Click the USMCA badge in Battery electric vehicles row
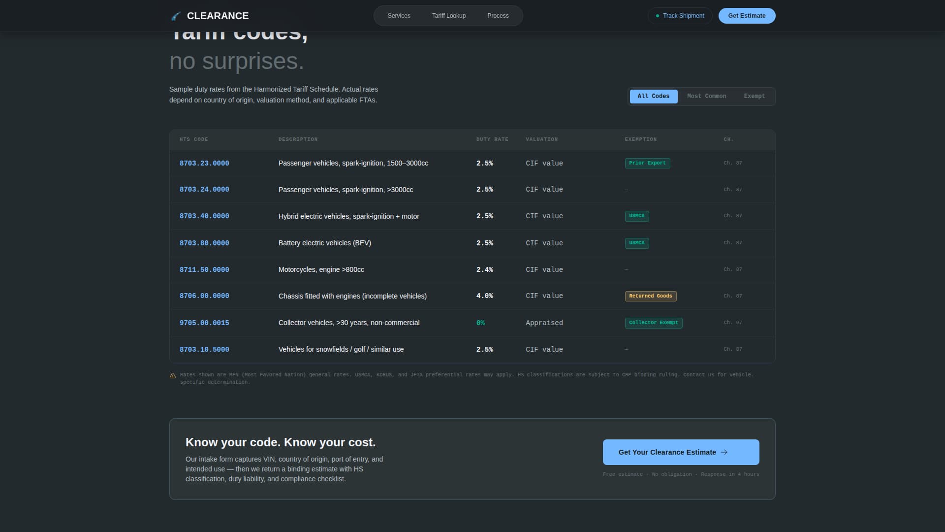 point(637,243)
